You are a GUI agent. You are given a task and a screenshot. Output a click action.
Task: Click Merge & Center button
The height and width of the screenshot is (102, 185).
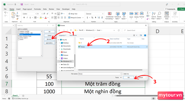[76, 18]
